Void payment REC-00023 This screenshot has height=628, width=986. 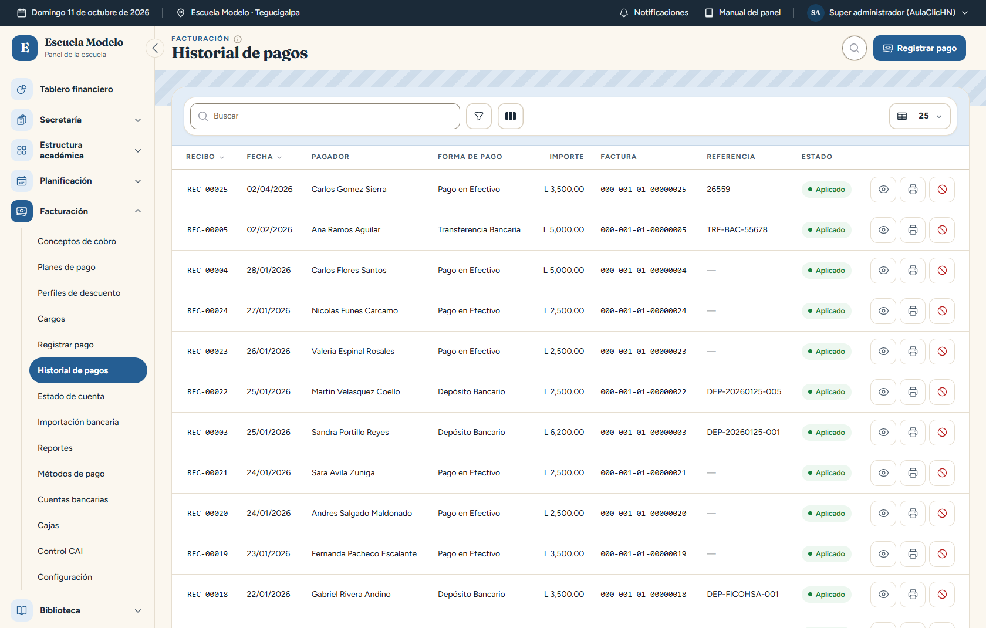pyautogui.click(x=942, y=352)
